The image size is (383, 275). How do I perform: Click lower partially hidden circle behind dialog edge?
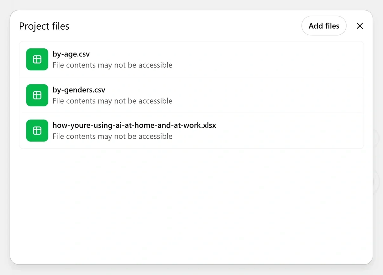(376, 181)
